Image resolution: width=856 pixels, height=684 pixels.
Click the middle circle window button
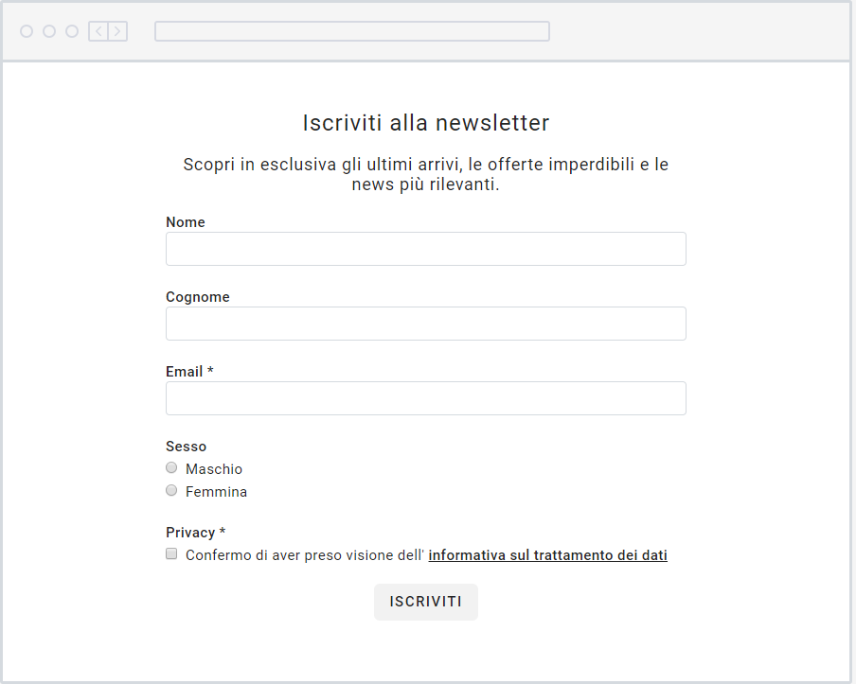[x=49, y=31]
